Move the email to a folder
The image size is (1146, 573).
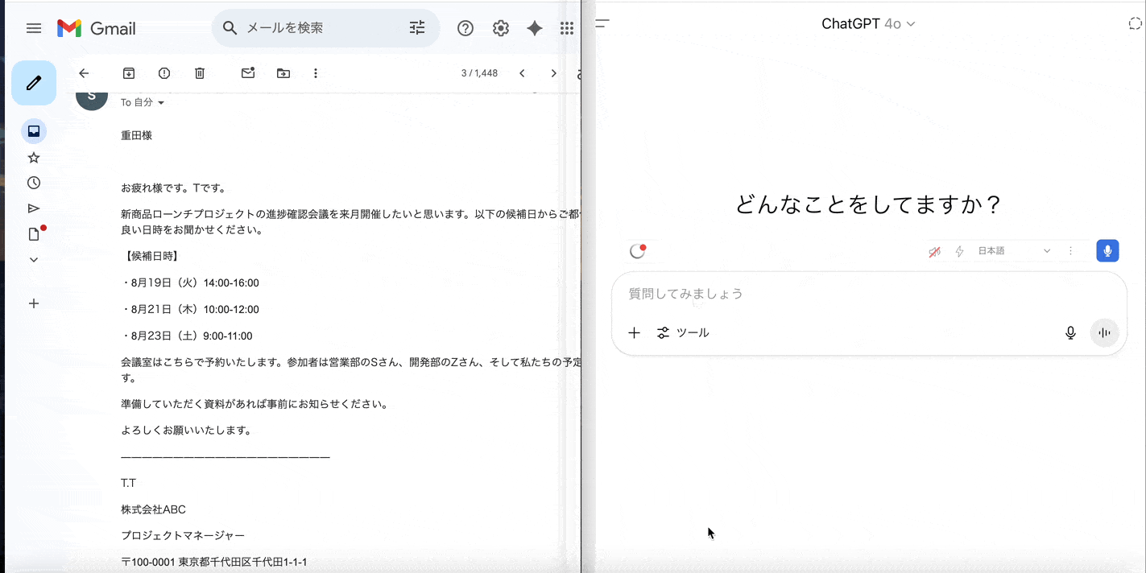pyautogui.click(x=283, y=72)
